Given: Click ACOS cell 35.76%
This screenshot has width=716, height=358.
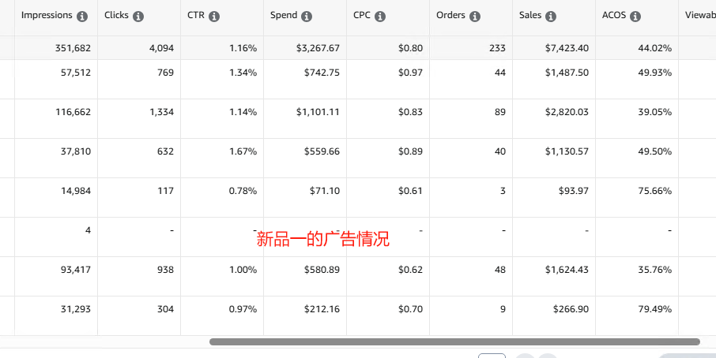Looking at the screenshot, I should pyautogui.click(x=655, y=270).
